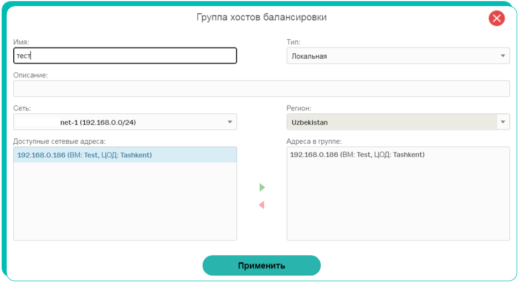Click the Применить button
Image resolution: width=520 pixels, height=284 pixels.
pyautogui.click(x=261, y=265)
